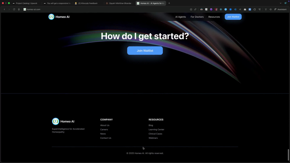Click the page vertical scrollbar thumb
This screenshot has width=290, height=163.
pyautogui.click(x=288, y=155)
